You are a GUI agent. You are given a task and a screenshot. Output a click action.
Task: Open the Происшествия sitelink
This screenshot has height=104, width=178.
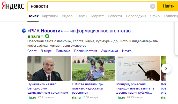pyautogui.click(x=86, y=51)
